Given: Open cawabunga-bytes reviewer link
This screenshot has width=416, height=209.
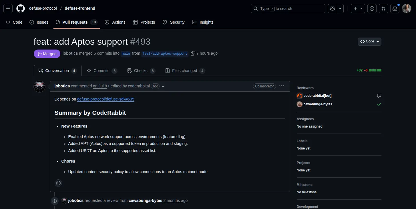Looking at the screenshot, I should click(318, 104).
